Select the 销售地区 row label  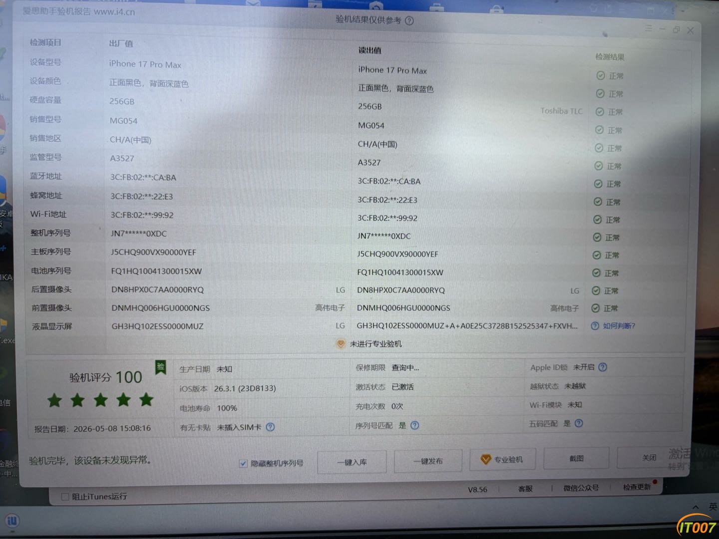(x=45, y=138)
